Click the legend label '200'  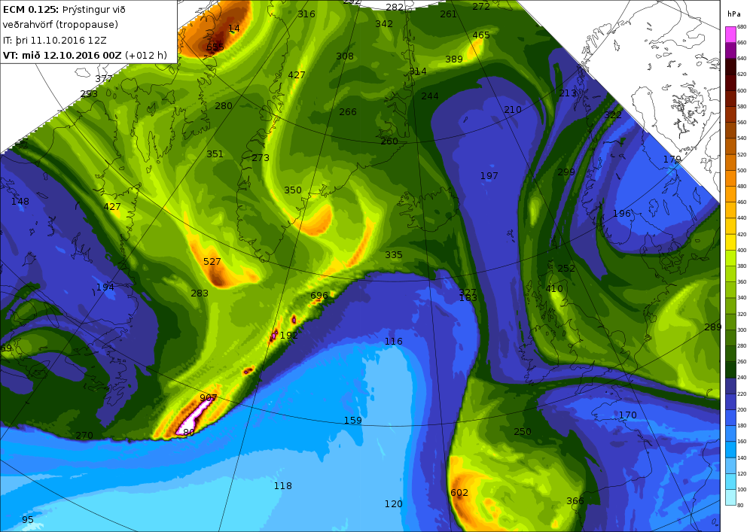pos(742,409)
